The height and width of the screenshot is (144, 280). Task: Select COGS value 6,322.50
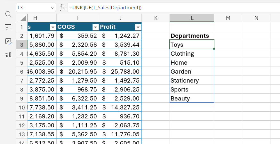point(78,98)
